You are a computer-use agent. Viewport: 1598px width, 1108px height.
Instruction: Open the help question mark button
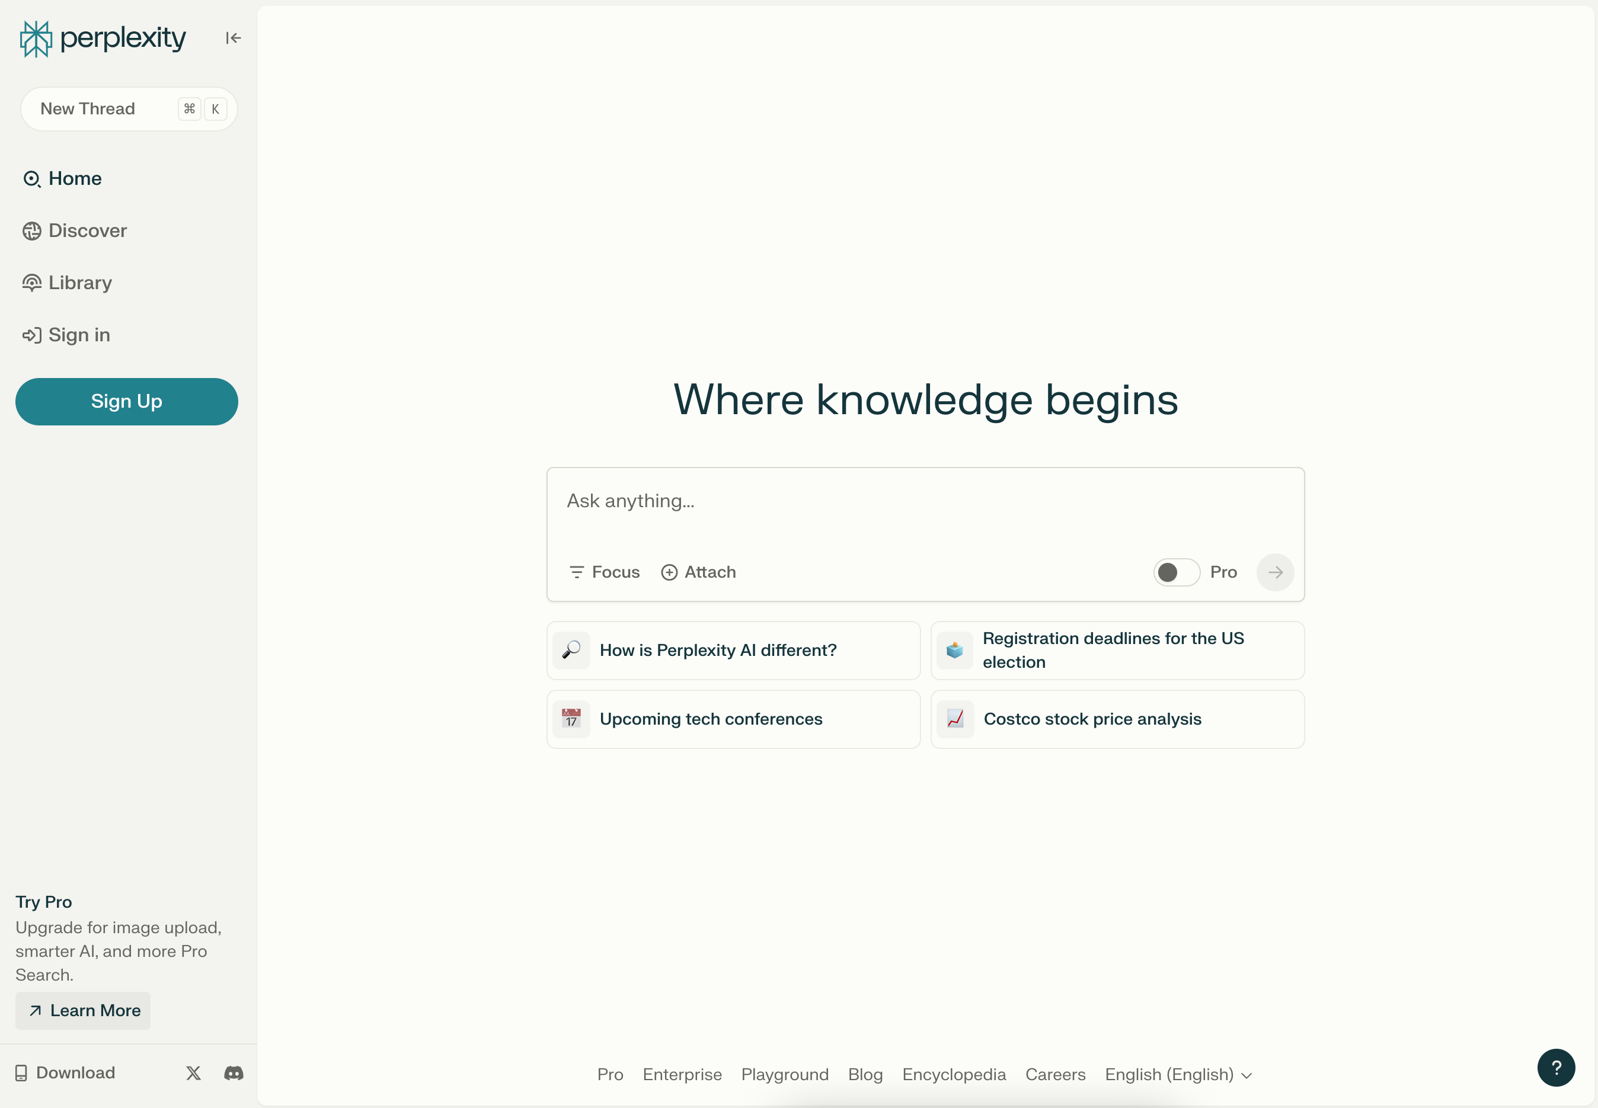click(1556, 1068)
